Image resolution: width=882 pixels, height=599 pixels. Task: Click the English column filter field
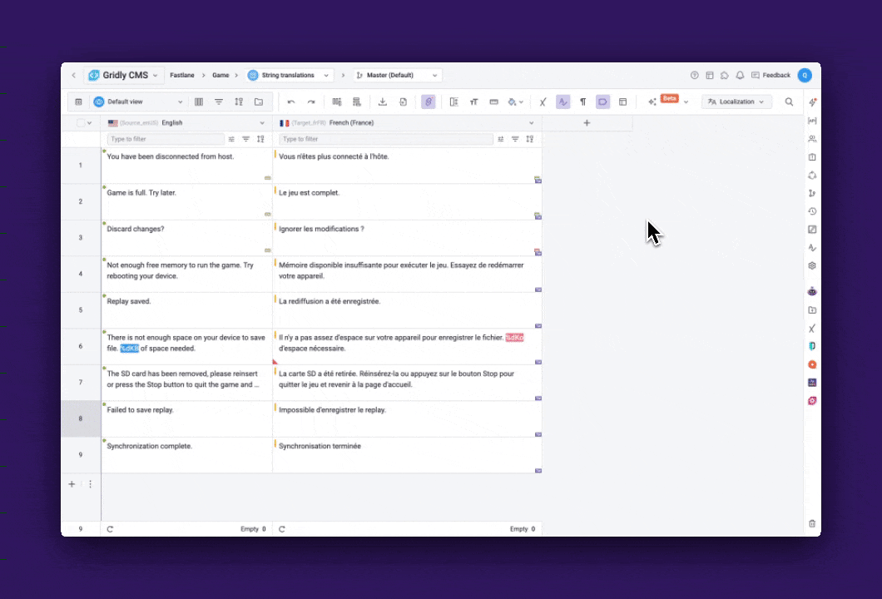tap(166, 139)
